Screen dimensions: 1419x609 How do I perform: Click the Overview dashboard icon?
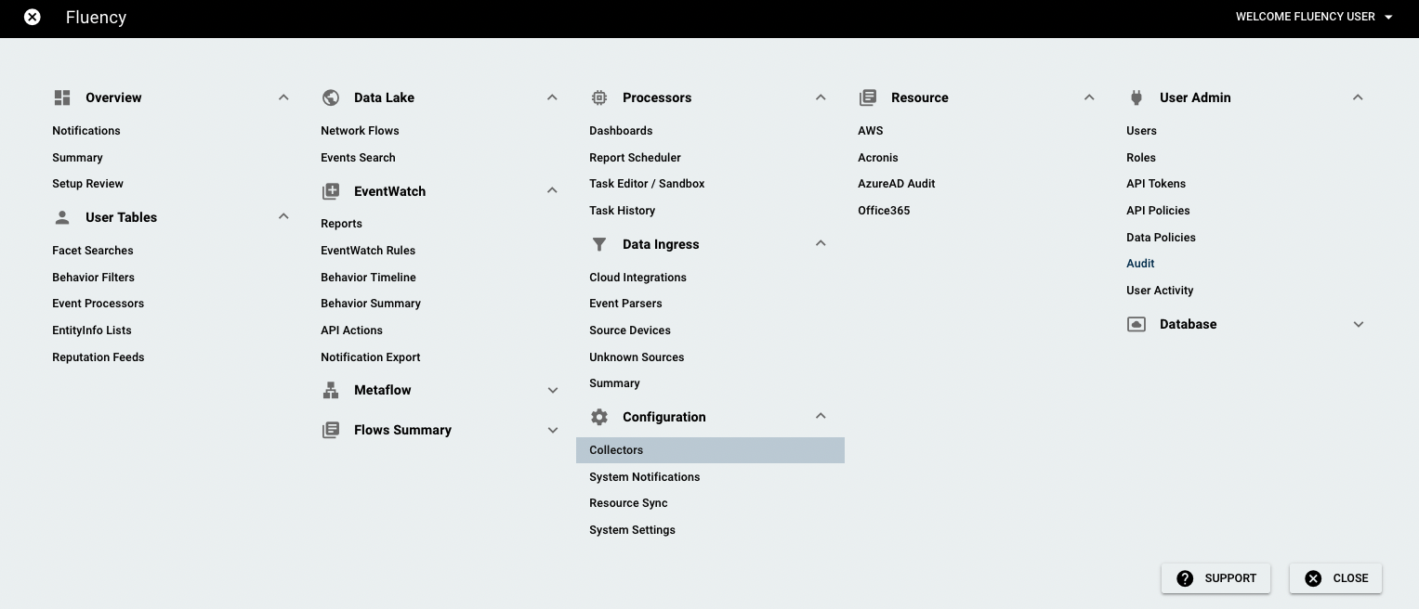(62, 97)
